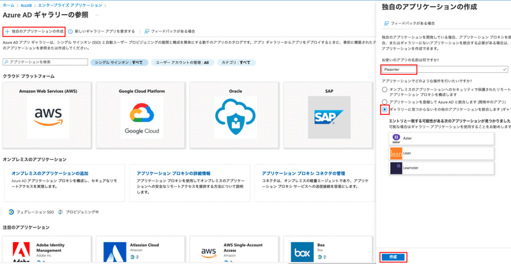Click the blue 作成 button

point(393,257)
